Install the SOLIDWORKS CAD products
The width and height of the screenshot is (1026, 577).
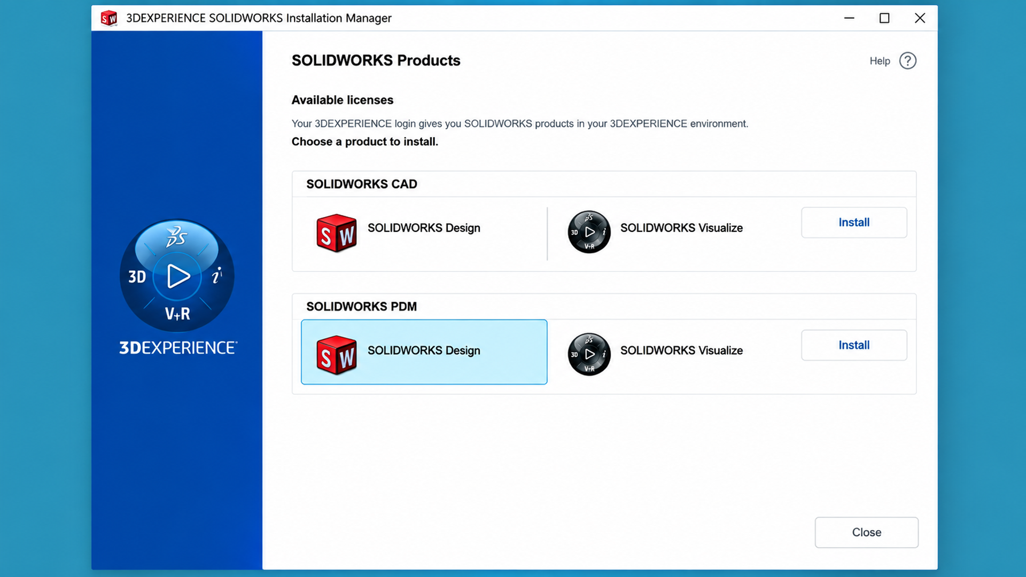854,222
